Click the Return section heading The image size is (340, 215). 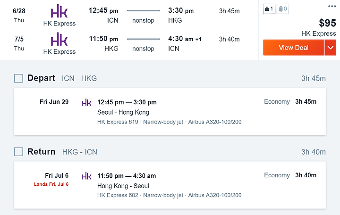[41, 152]
